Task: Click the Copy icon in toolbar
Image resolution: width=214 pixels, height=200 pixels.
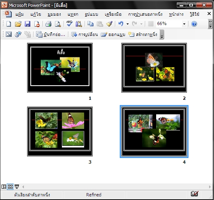Action: pyautogui.click(x=90, y=24)
